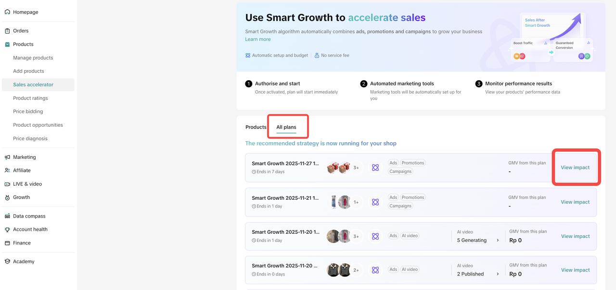
Task: Click the Growth medal icon
Action: (x=7, y=197)
